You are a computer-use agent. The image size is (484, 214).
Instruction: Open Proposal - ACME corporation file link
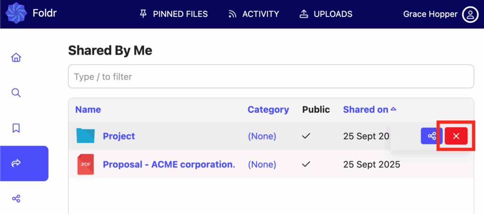click(x=169, y=165)
